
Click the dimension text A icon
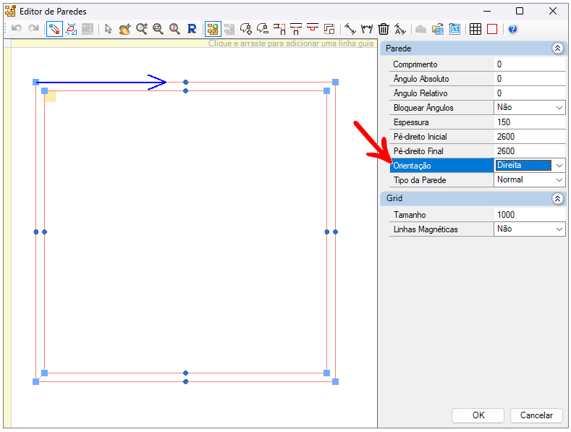pyautogui.click(x=400, y=29)
